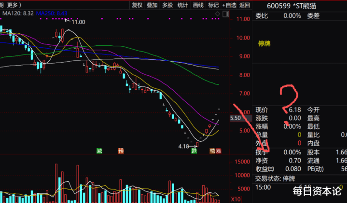This screenshot has width=347, height=203.
Task: Click the orange 预 event marker
Action: click(121, 151)
